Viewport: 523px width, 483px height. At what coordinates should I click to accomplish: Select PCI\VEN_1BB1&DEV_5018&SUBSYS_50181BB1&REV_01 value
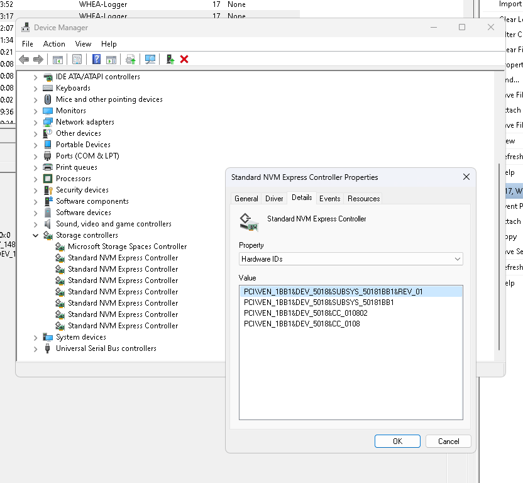coord(351,292)
